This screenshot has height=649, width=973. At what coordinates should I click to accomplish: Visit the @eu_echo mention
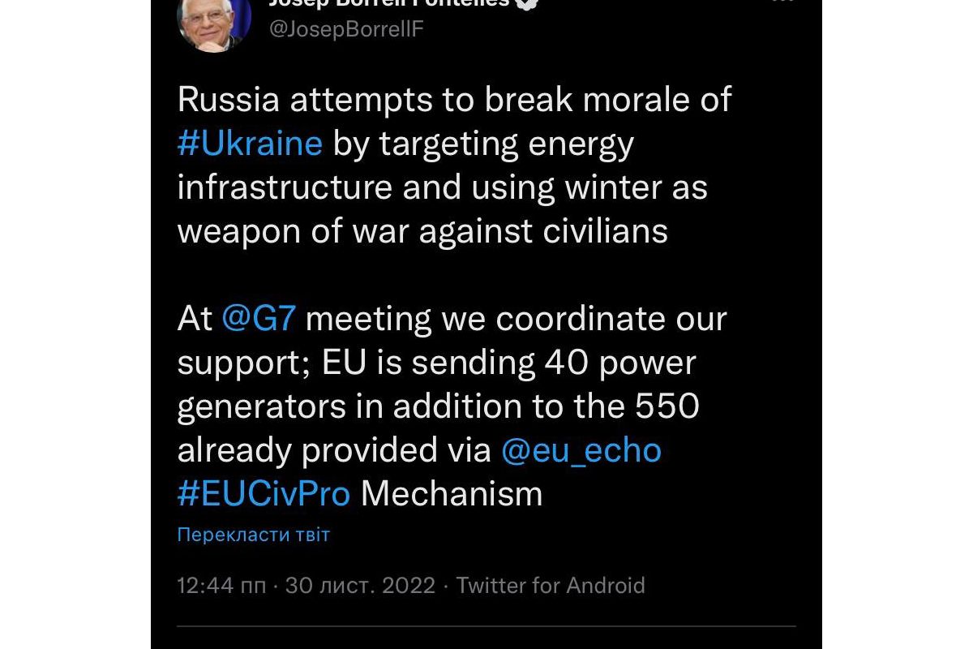pos(581,450)
